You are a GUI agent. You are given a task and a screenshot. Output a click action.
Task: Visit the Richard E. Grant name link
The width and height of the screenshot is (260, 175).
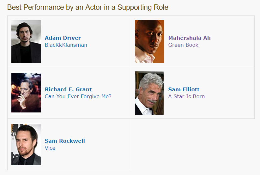pyautogui.click(x=68, y=89)
